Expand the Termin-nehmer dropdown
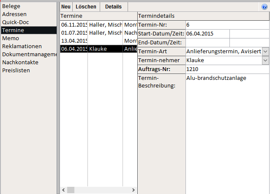 (x=265, y=60)
